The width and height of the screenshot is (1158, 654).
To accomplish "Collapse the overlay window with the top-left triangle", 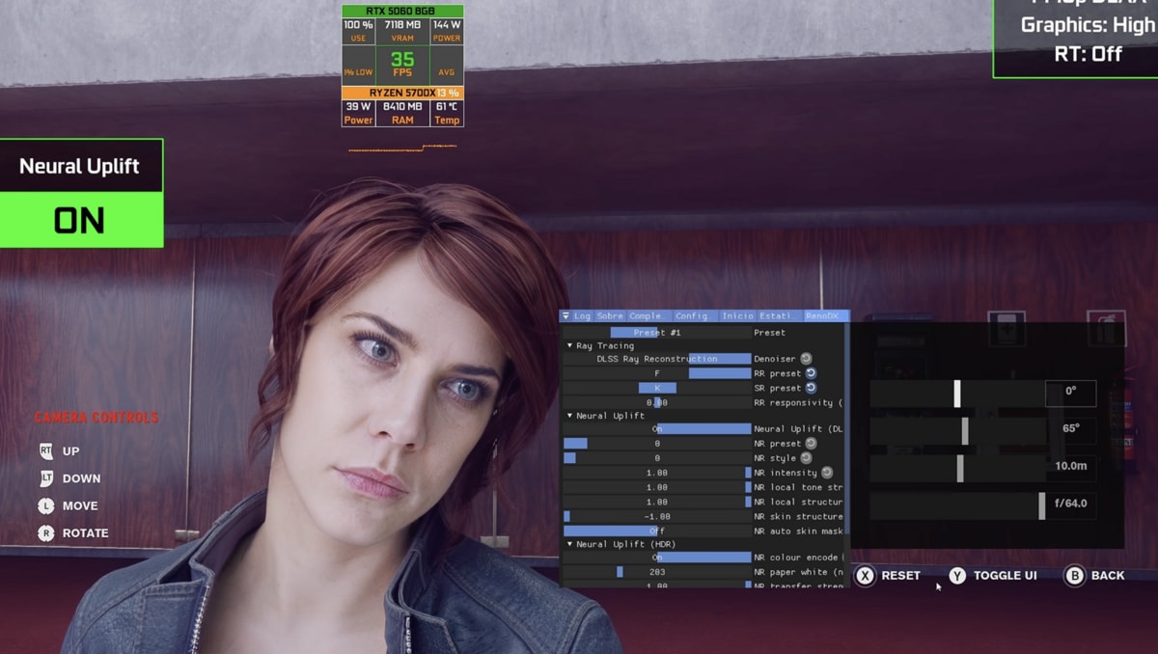I will click(565, 316).
